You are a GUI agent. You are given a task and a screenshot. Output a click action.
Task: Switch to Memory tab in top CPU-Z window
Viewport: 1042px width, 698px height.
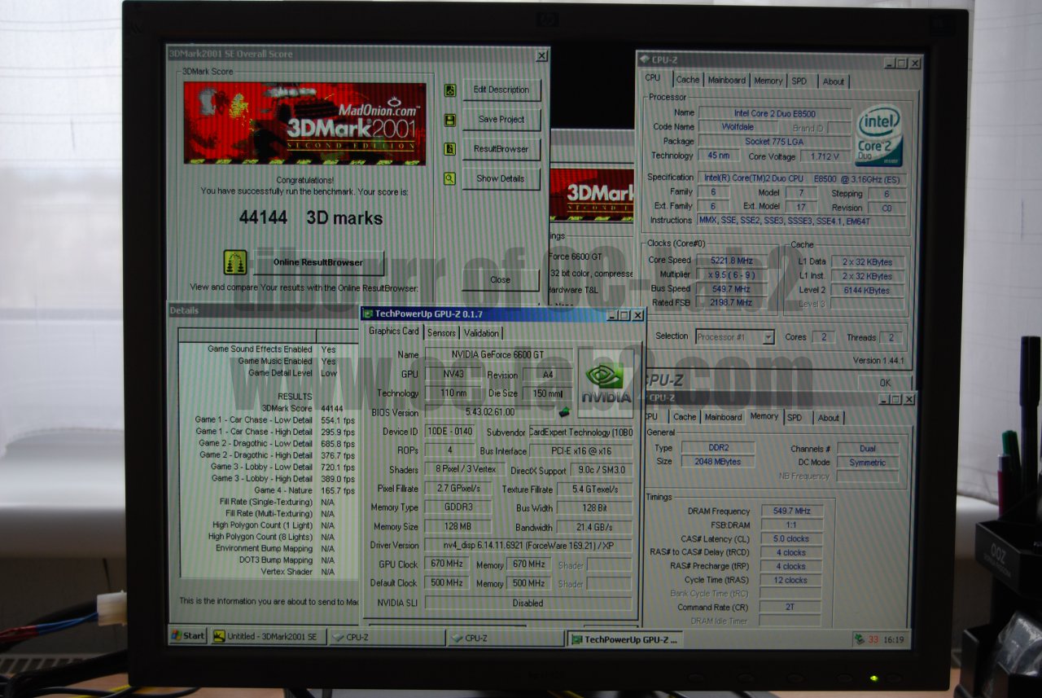point(768,81)
